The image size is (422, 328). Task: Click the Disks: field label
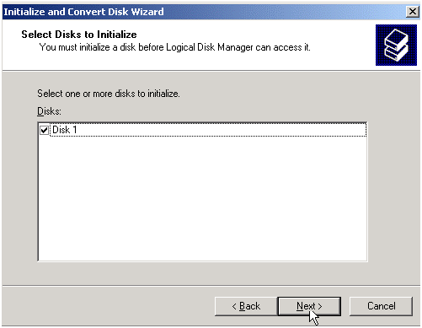tap(49, 111)
